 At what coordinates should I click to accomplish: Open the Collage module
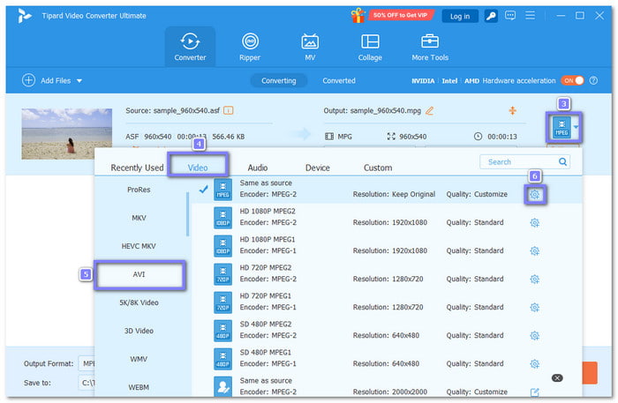[370, 47]
